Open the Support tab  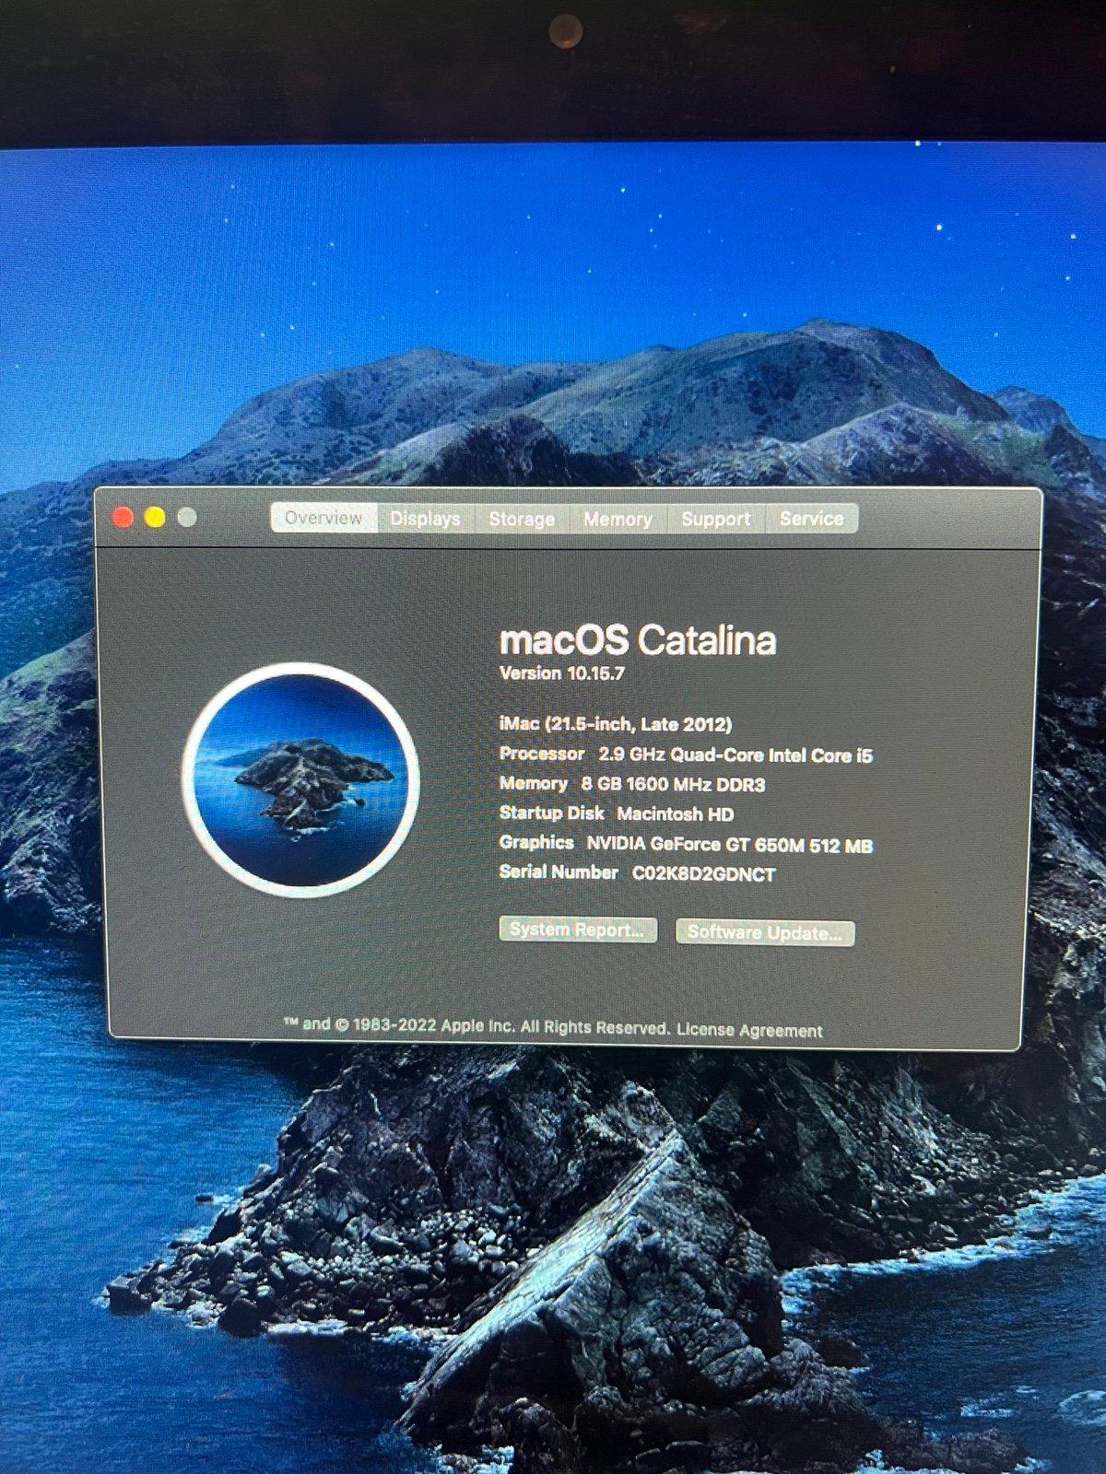tap(715, 519)
